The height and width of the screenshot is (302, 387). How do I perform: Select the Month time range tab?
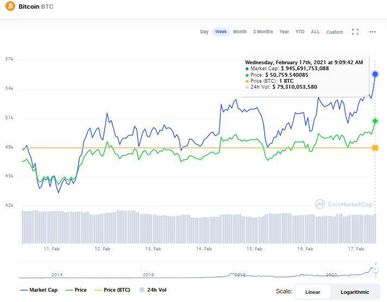(239, 32)
